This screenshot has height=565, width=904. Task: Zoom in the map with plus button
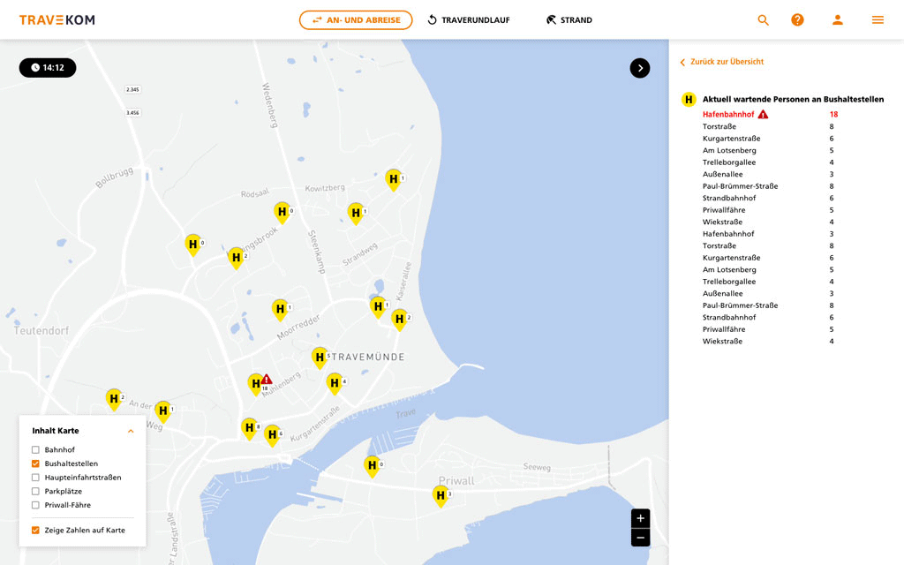[640, 518]
